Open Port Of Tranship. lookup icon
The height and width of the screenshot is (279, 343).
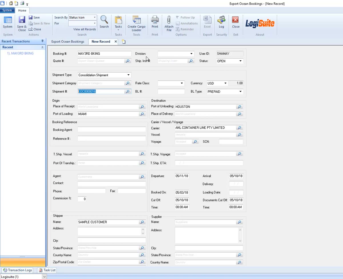pos(142,163)
